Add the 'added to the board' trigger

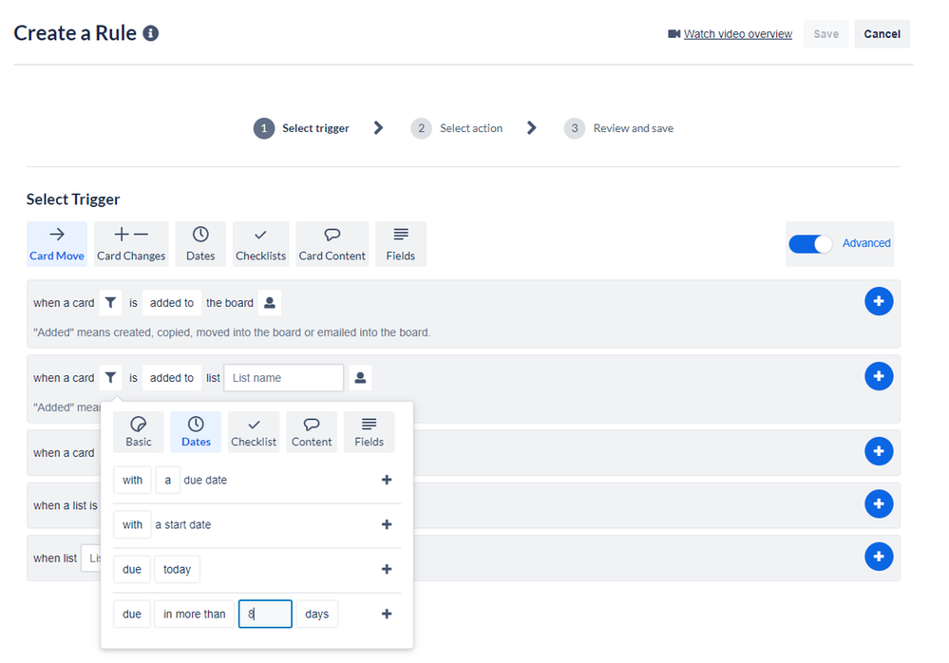[879, 301]
